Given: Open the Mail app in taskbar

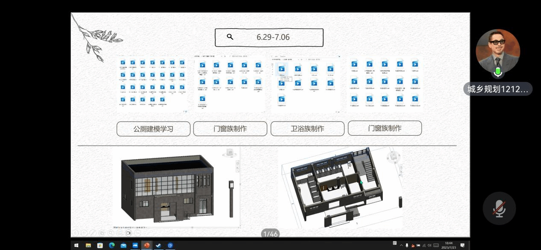Looking at the screenshot, I should [x=123, y=245].
